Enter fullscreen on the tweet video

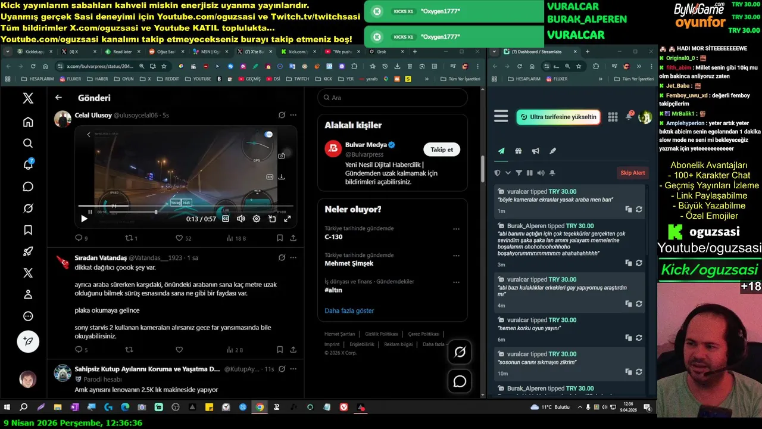tap(287, 219)
